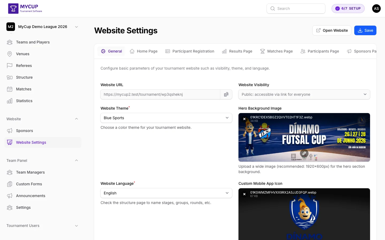The width and height of the screenshot is (385, 240).
Task: Click the Team Managers people icon
Action: pyautogui.click(x=10, y=172)
